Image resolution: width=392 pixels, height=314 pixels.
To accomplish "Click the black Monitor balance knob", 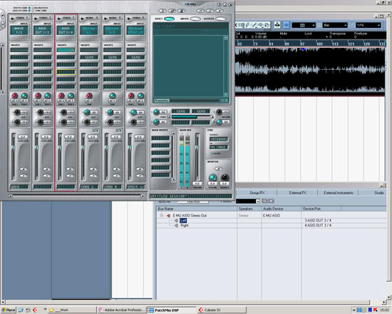I will tap(225, 177).
